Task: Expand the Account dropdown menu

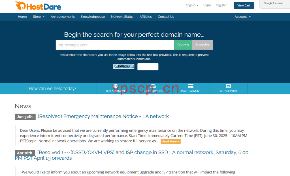Action: tap(242, 17)
